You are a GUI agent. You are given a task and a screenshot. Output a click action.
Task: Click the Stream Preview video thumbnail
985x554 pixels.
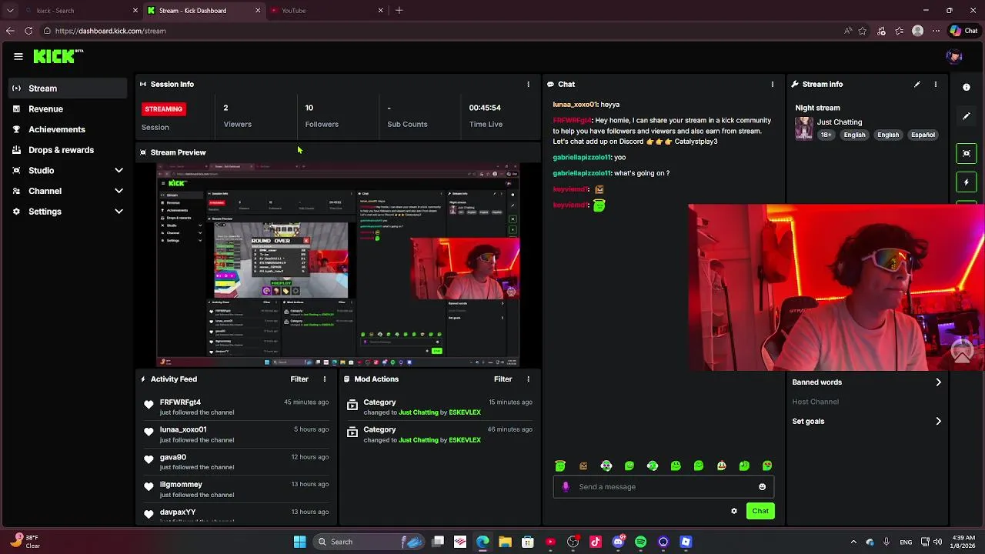[x=339, y=265]
